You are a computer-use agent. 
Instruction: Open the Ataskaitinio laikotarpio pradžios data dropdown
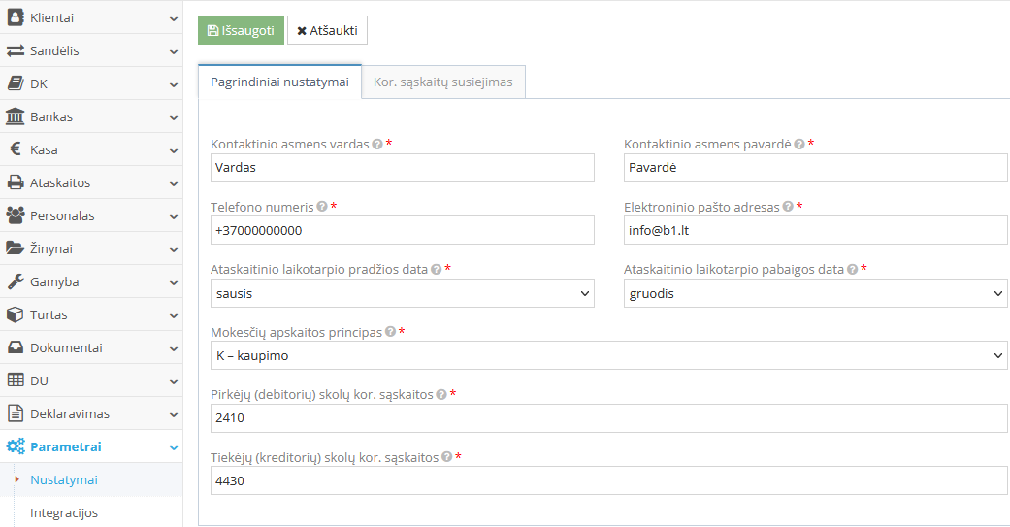402,293
